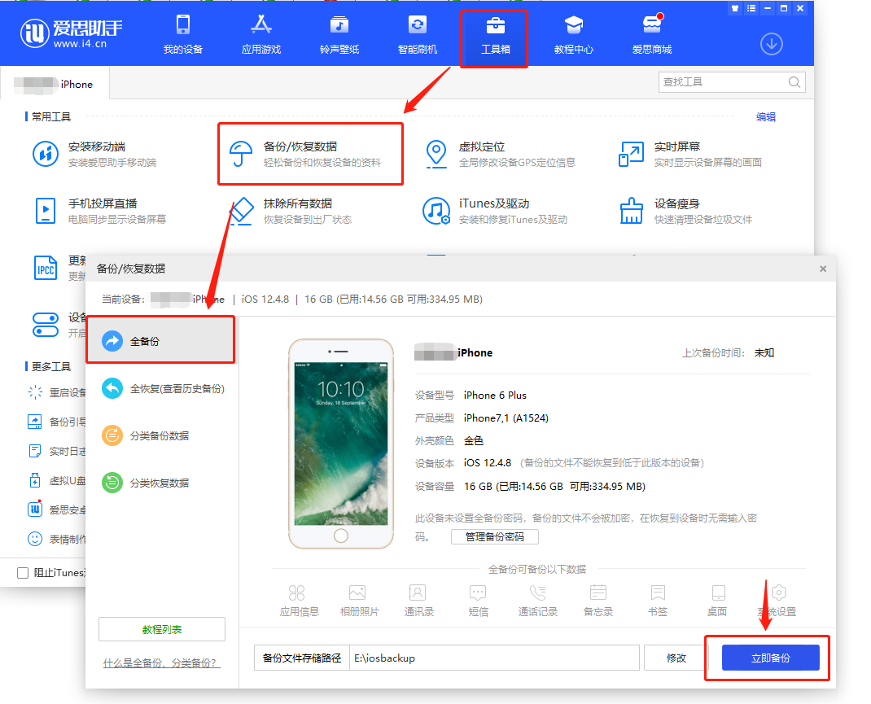Open the 什么是全备份、分类备份? link
Viewport: 871px width, 704px height.
click(162, 663)
